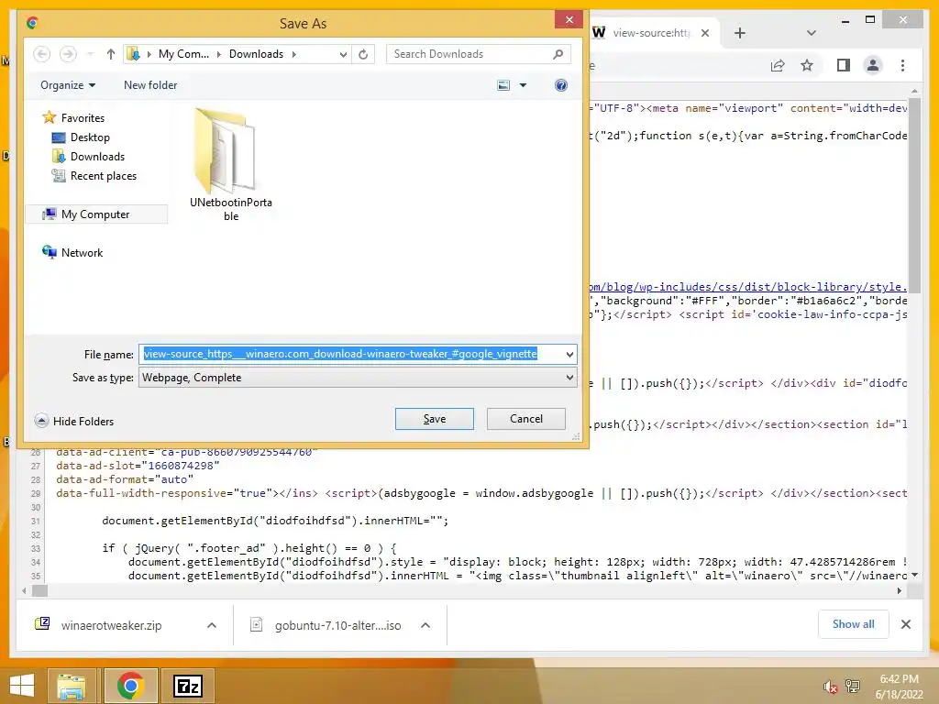939x704 pixels.
Task: Switch to the view-source tab in Chrome
Action: point(650,33)
